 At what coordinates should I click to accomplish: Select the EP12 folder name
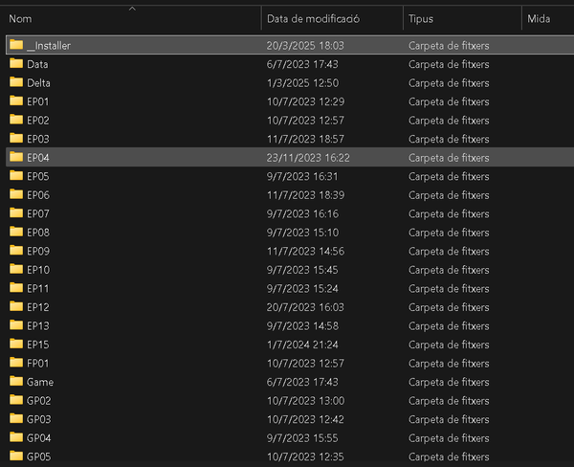38,307
